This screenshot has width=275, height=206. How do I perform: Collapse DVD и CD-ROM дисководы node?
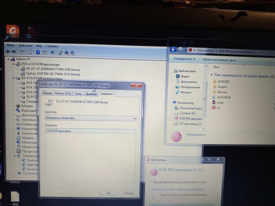(13, 64)
